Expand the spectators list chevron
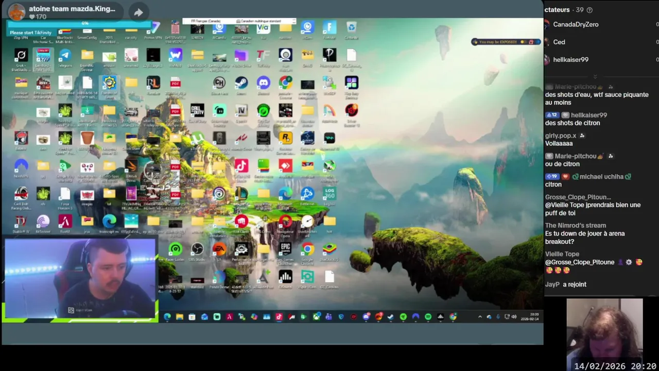 (x=596, y=76)
